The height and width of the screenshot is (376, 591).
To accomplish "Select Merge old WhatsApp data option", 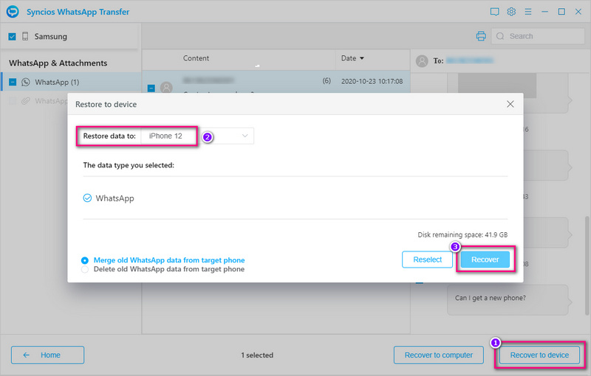I will coord(85,260).
